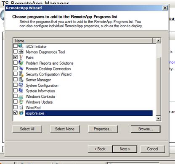Select WordPad row text
Image resolution: width=175 pixels, height=164 pixels.
coord(33,108)
